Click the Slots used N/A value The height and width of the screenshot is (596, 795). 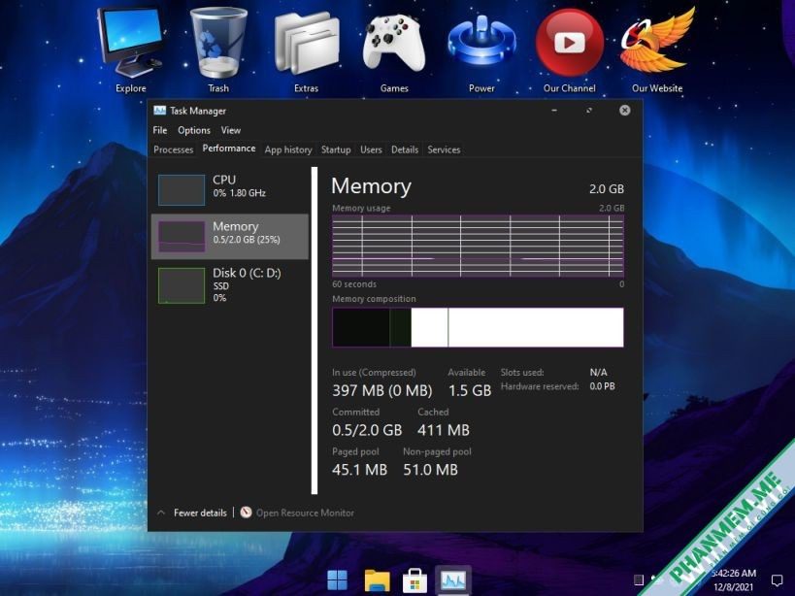point(598,372)
